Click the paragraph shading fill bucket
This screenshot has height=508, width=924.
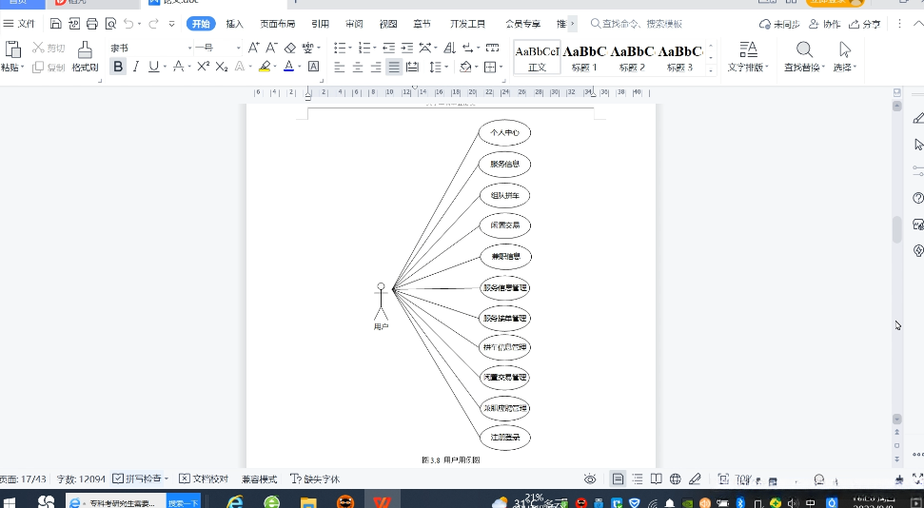click(465, 68)
